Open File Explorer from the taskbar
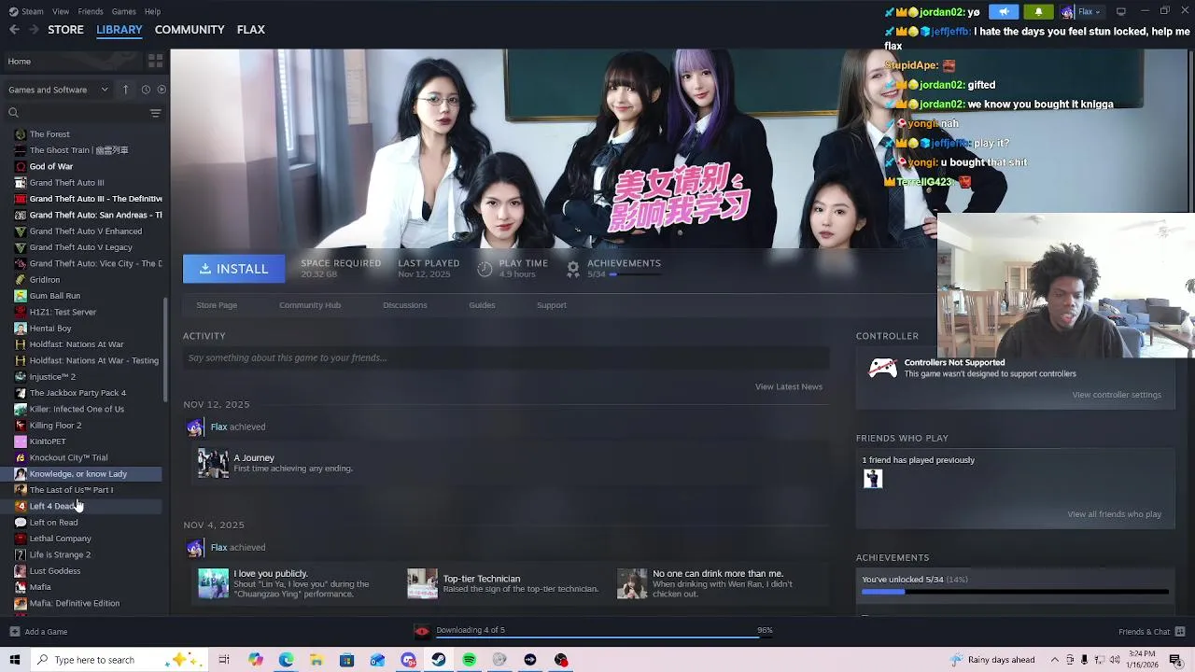This screenshot has height=672, width=1195. pyautogui.click(x=316, y=660)
